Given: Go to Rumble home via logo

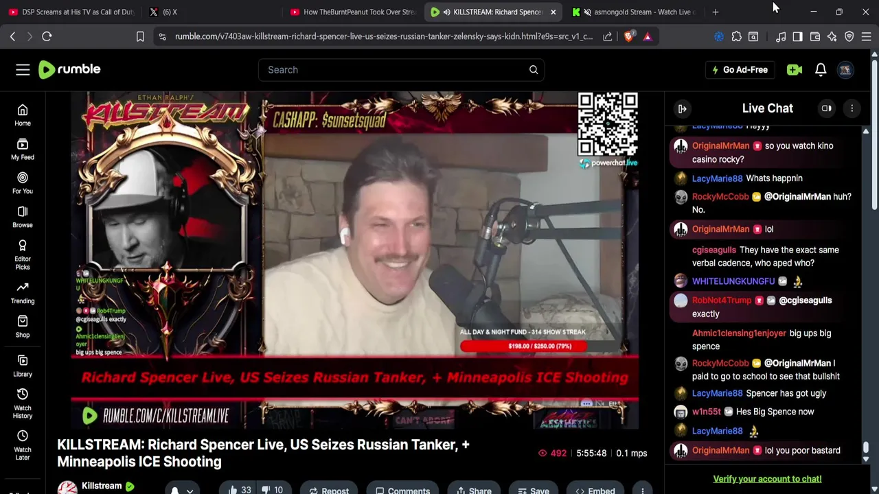Looking at the screenshot, I should coord(69,69).
